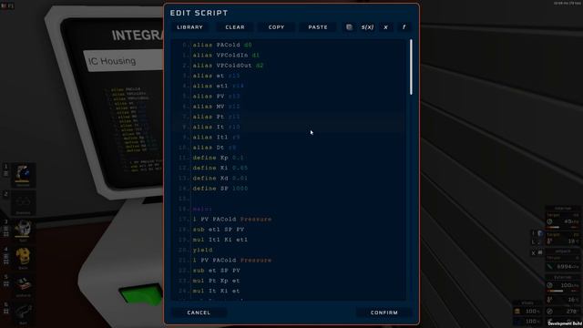This screenshot has width=583, height=328.
Task: Clear the script with the CLEAR button
Action: tap(235, 27)
